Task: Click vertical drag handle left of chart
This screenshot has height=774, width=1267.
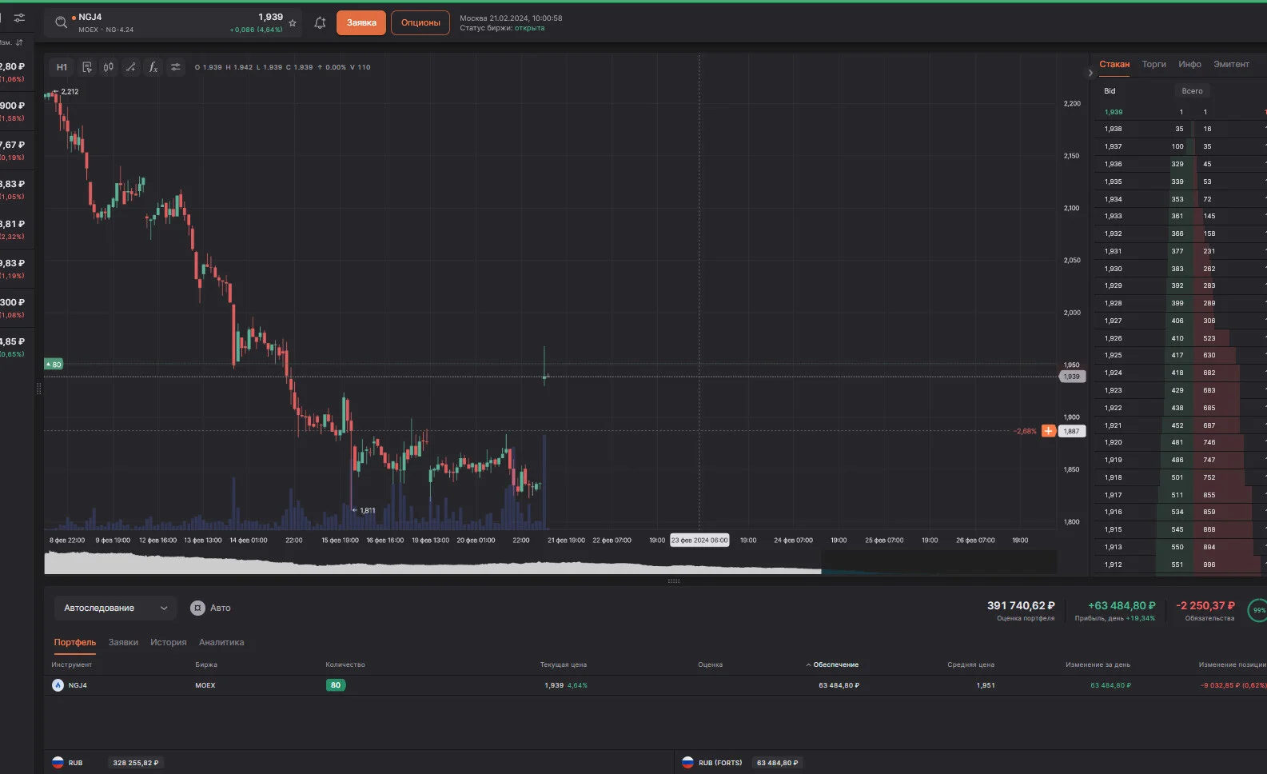Action: tap(38, 389)
